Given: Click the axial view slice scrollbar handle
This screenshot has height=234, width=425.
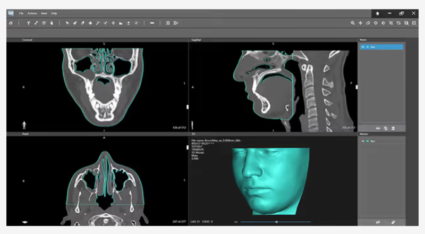Looking at the screenshot, I should (188, 147).
